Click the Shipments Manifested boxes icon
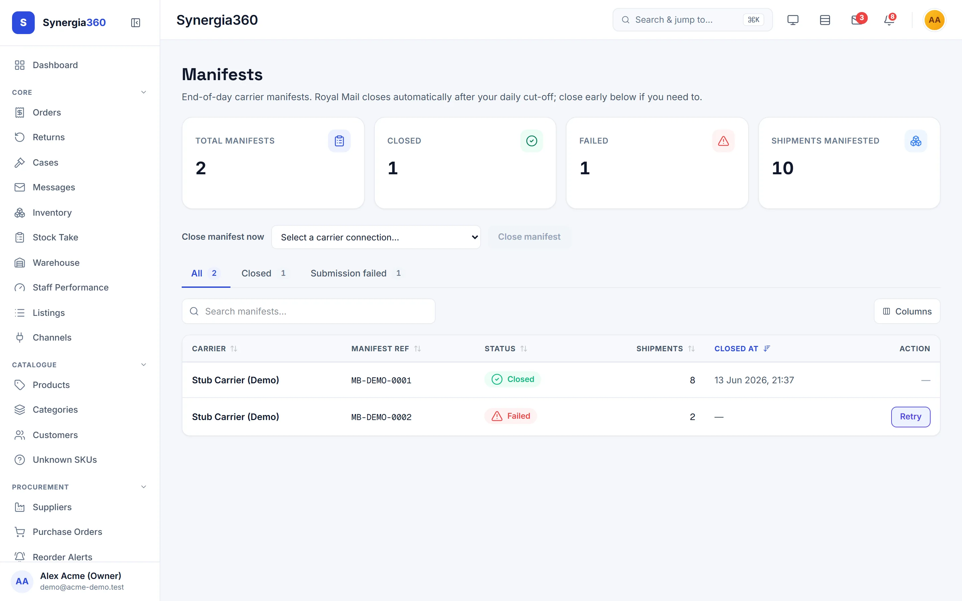The height and width of the screenshot is (601, 962). (916, 141)
